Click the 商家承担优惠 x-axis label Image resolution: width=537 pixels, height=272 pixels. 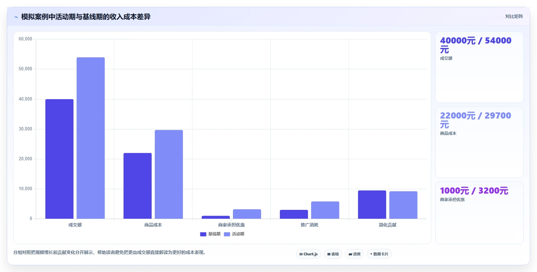(x=231, y=225)
